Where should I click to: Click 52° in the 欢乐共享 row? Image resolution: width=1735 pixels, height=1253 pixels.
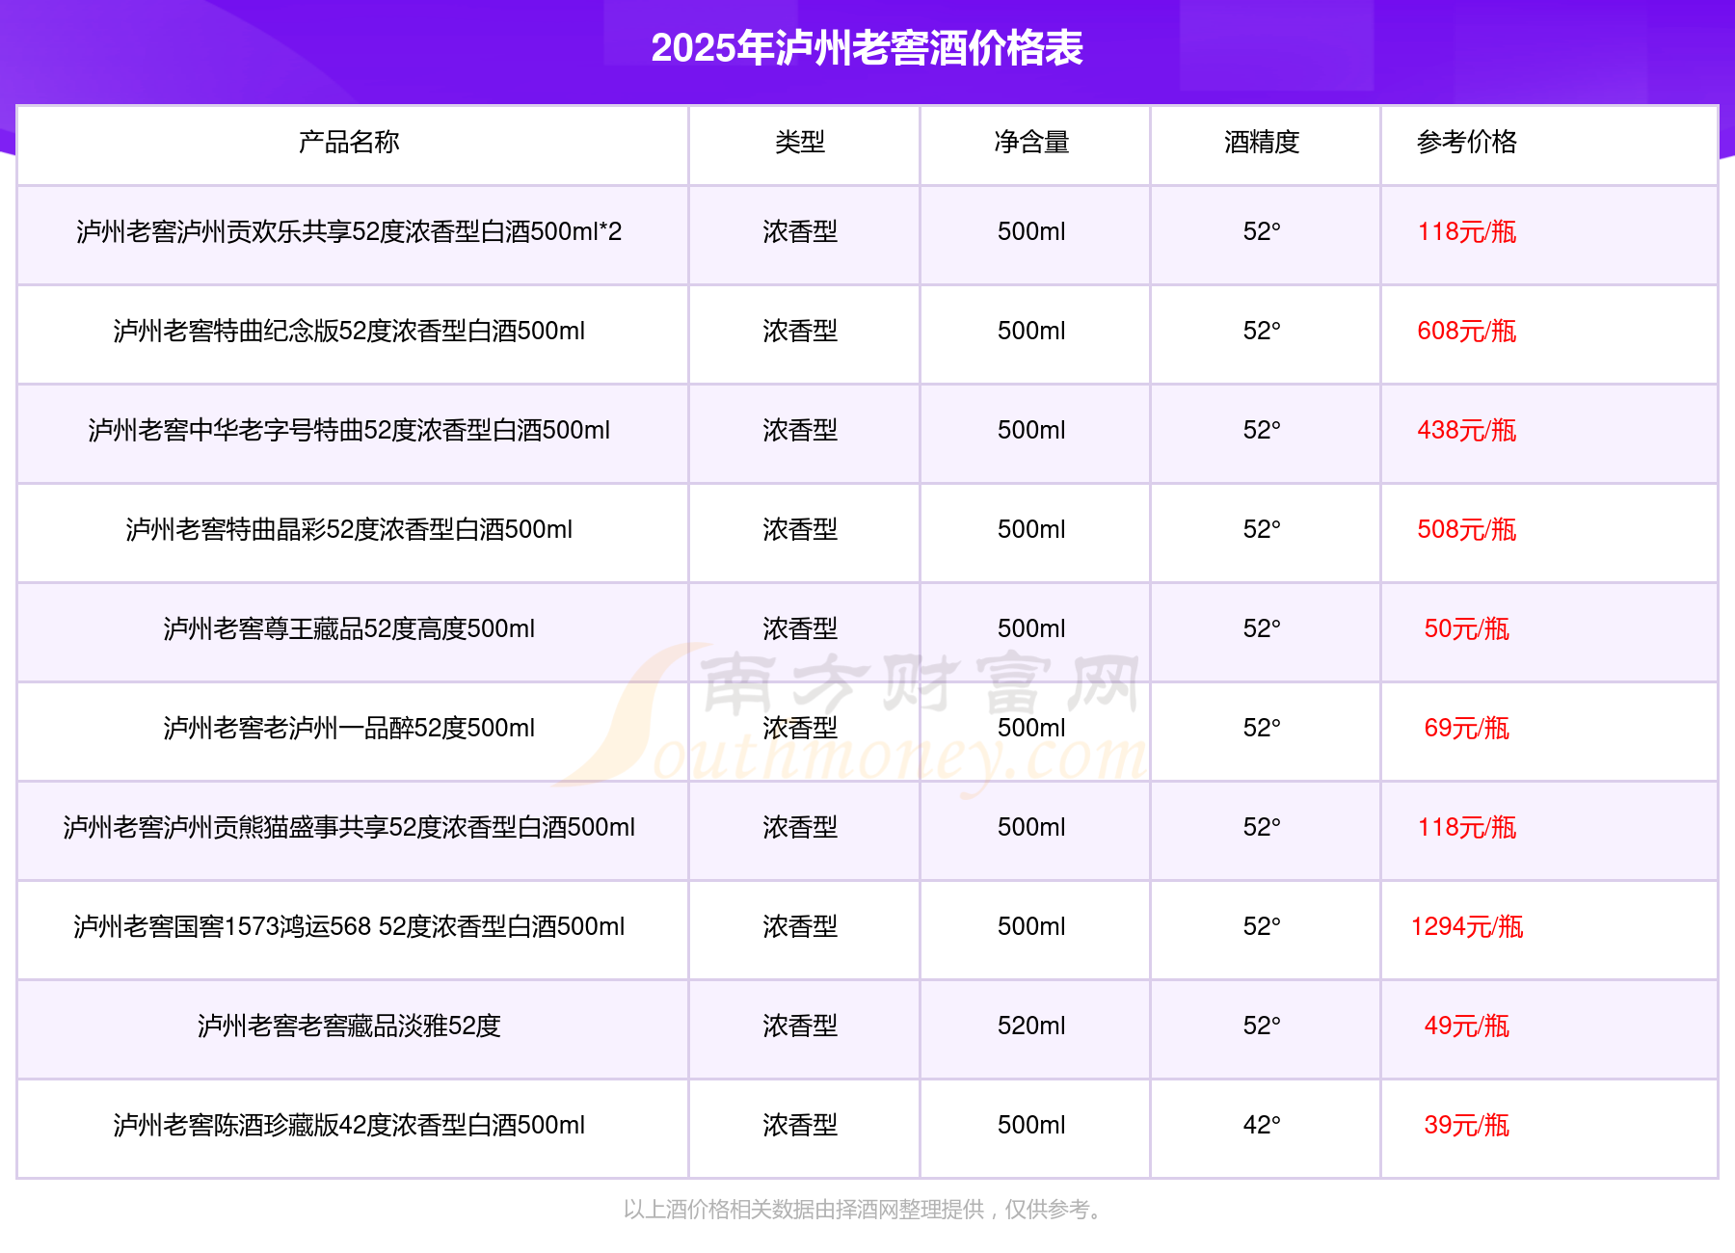pos(1262,231)
